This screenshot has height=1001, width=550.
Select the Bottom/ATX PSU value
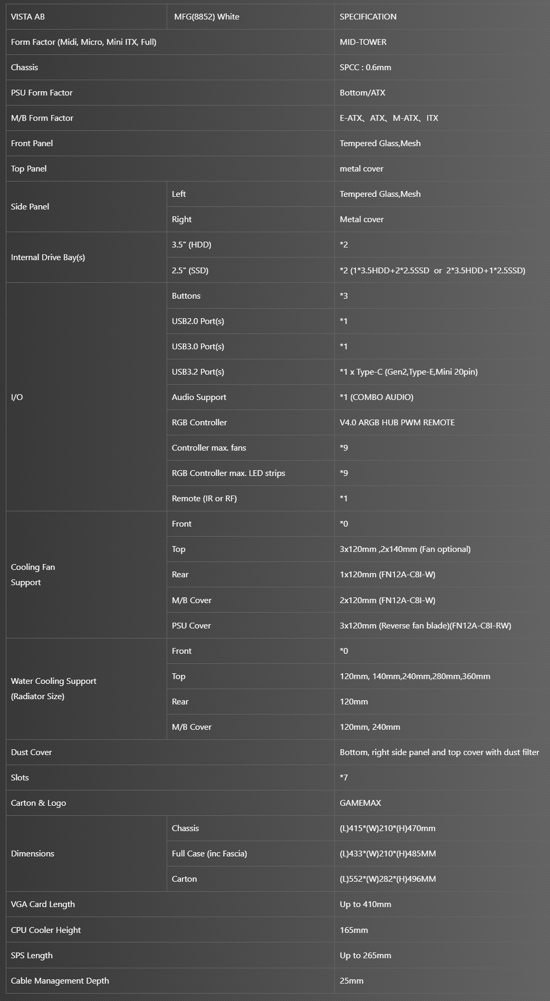click(362, 93)
